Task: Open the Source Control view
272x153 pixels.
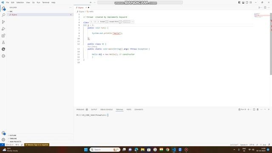Action: point(3,22)
